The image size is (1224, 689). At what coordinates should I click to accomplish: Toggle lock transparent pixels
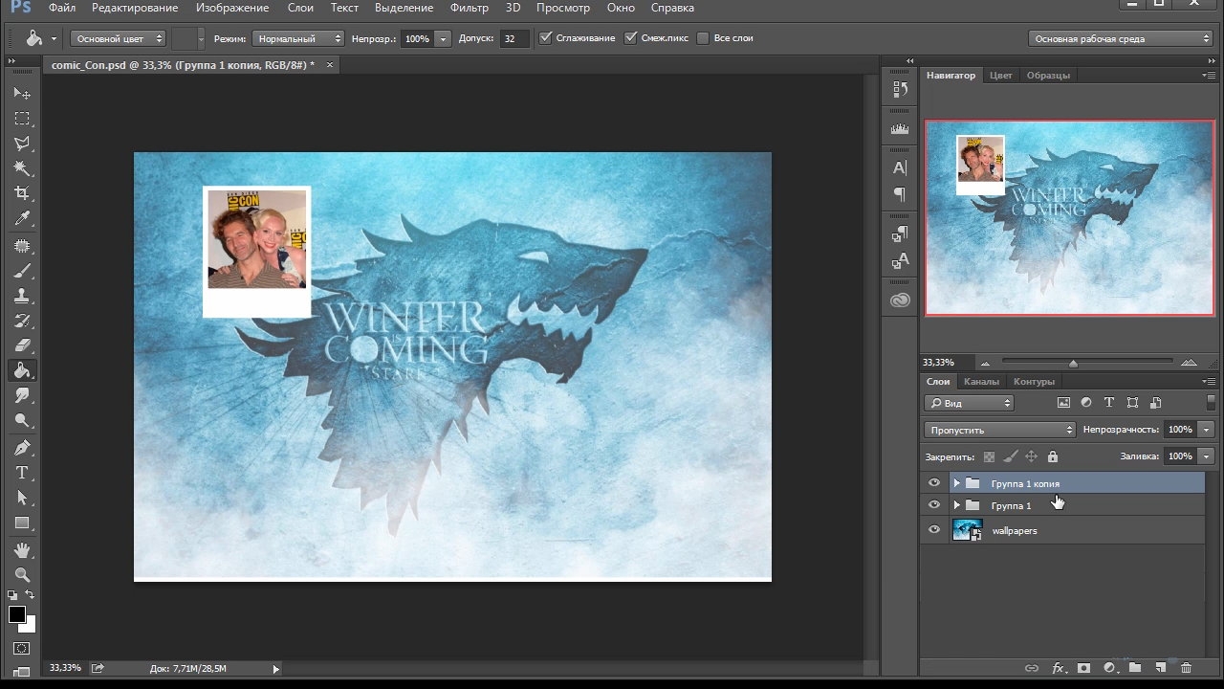point(989,456)
